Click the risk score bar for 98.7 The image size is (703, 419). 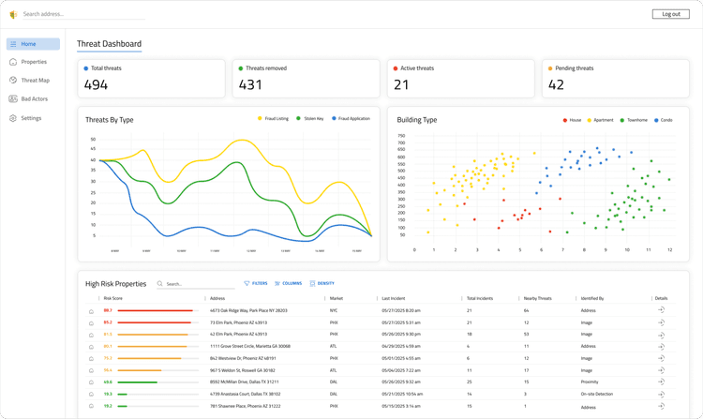(157, 310)
